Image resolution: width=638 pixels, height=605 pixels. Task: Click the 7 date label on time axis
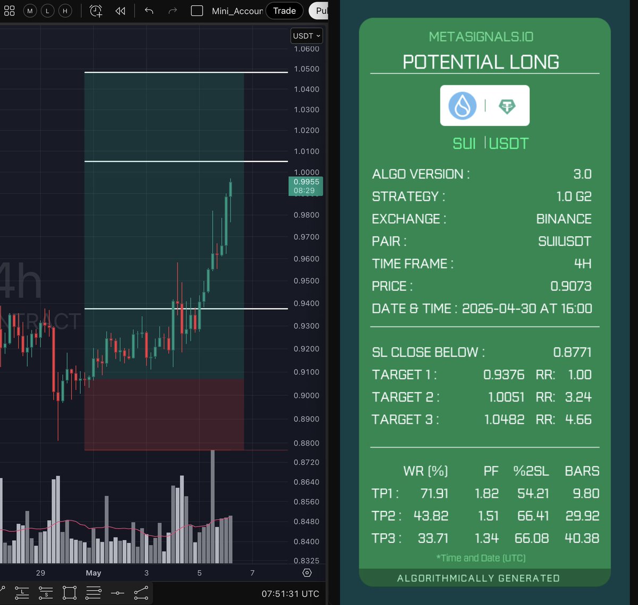tap(253, 573)
